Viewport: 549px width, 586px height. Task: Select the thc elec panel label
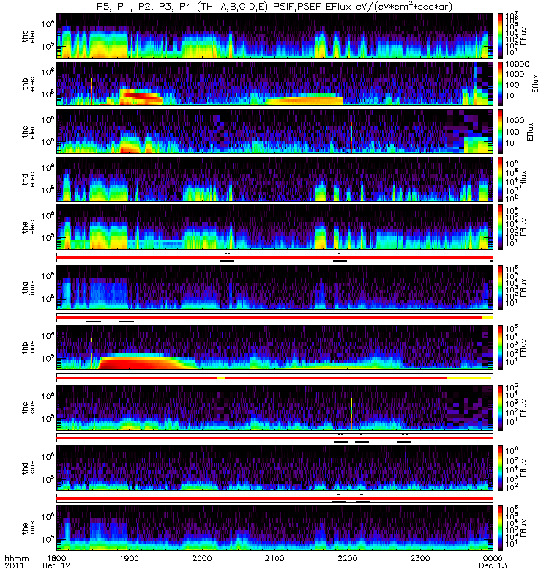click(29, 132)
